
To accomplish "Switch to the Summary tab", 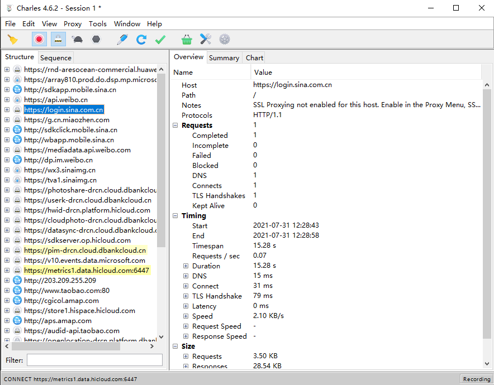I will [x=224, y=58].
